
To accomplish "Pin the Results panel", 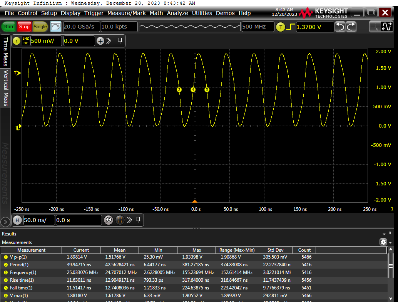I will (390, 234).
